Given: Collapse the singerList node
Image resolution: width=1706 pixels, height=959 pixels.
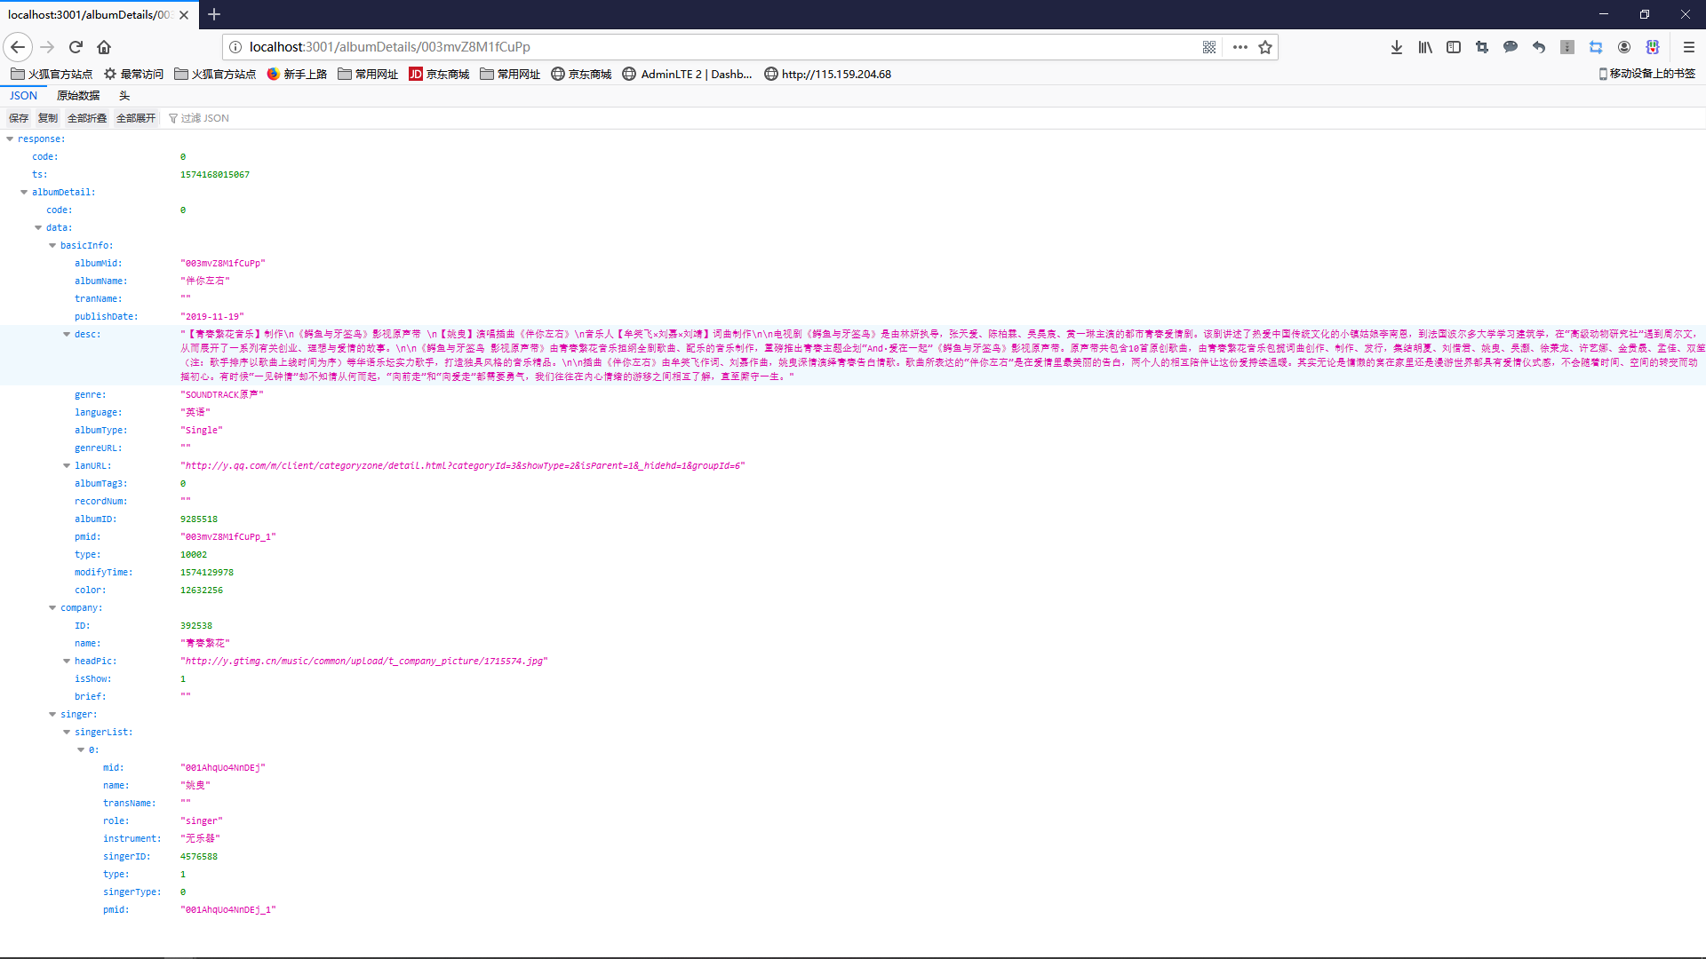Looking at the screenshot, I should click(67, 733).
